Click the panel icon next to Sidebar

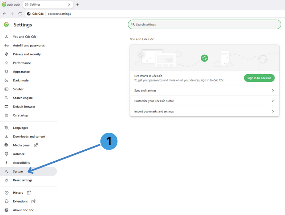pyautogui.click(x=6, y=89)
